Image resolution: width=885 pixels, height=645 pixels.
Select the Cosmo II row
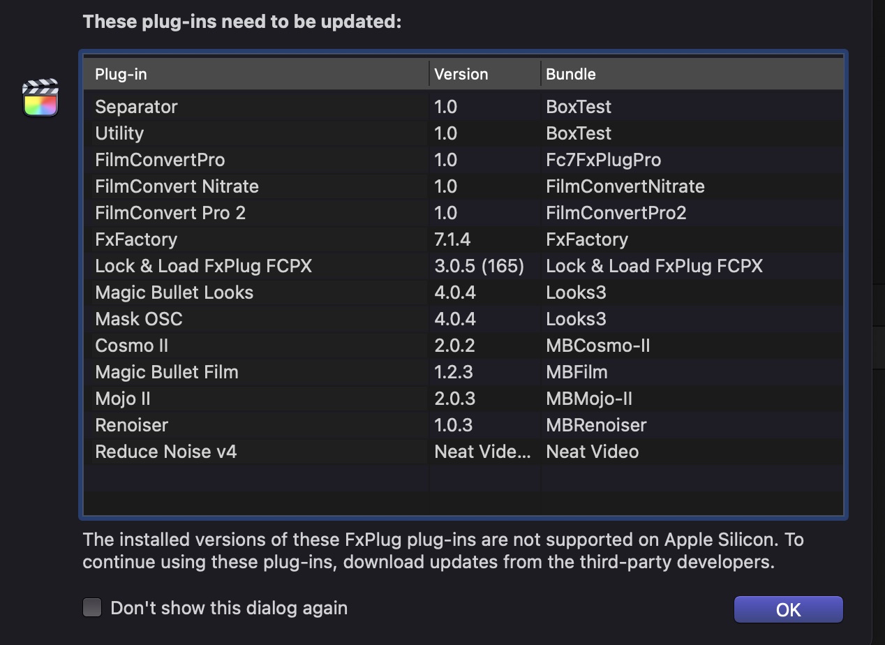(x=131, y=346)
